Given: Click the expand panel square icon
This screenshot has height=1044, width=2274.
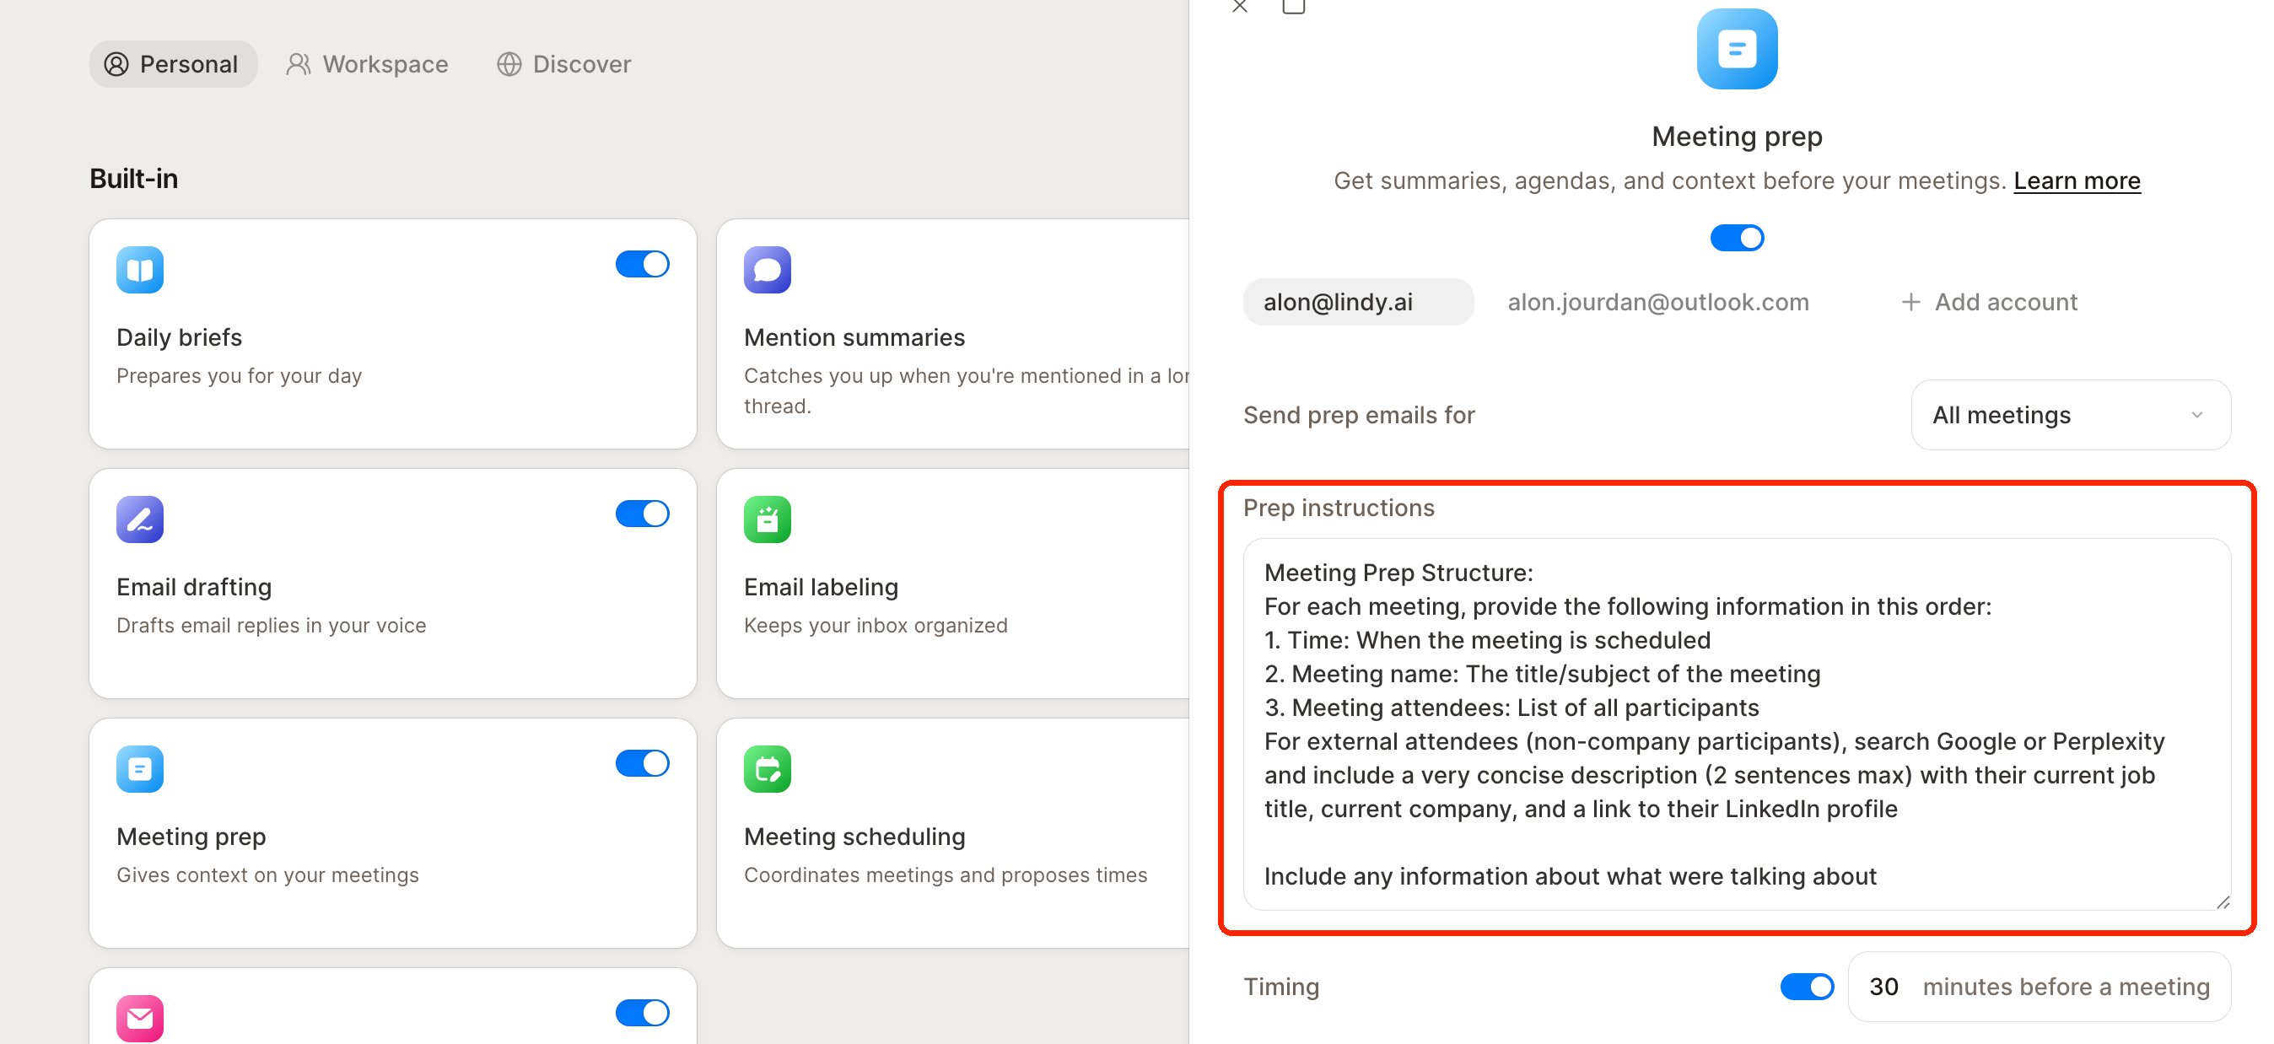Looking at the screenshot, I should tap(1293, 6).
